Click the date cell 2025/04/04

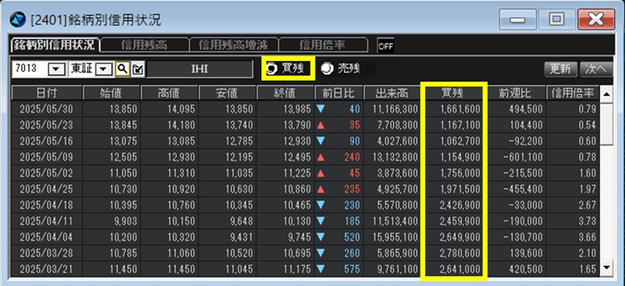(47, 236)
